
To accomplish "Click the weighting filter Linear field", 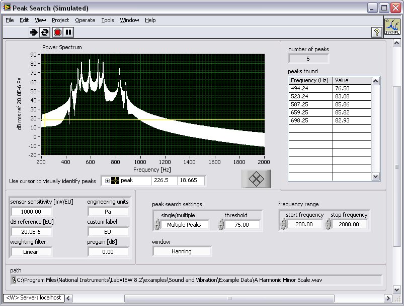I will pos(31,252).
